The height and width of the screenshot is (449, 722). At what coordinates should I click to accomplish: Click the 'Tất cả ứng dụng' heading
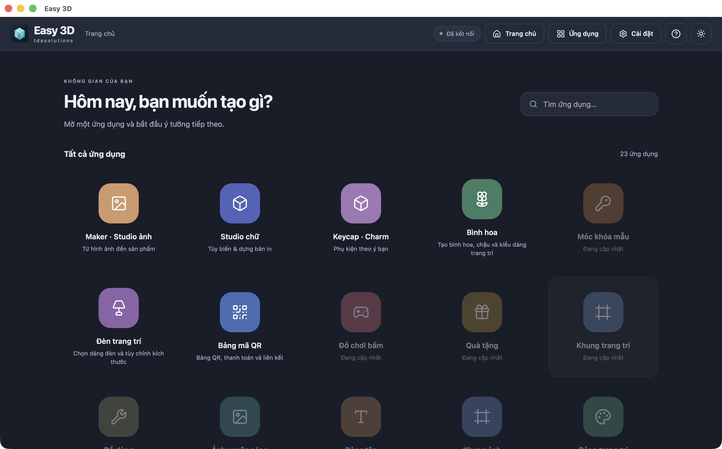pos(95,154)
